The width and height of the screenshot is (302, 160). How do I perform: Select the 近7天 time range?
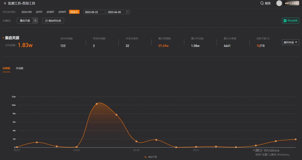click(x=39, y=12)
